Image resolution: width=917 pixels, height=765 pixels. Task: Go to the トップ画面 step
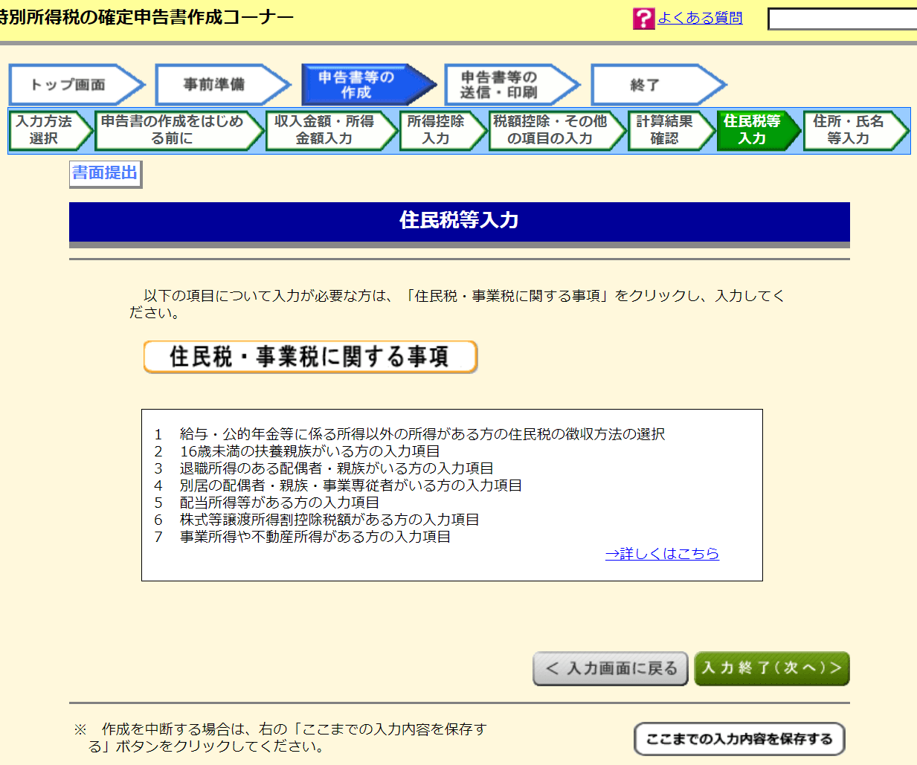click(x=77, y=85)
